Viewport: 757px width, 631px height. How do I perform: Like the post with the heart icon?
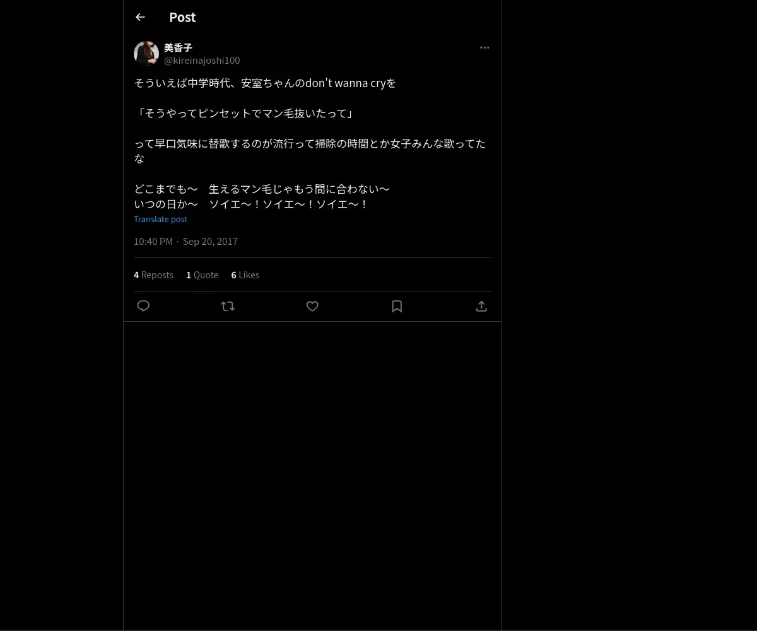(x=312, y=306)
